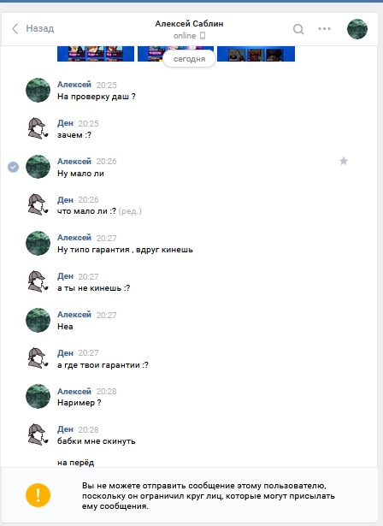The height and width of the screenshot is (526, 383).
Task: Click Алексей's avatar next to 'На проверку даш ?'
Action: (x=38, y=90)
